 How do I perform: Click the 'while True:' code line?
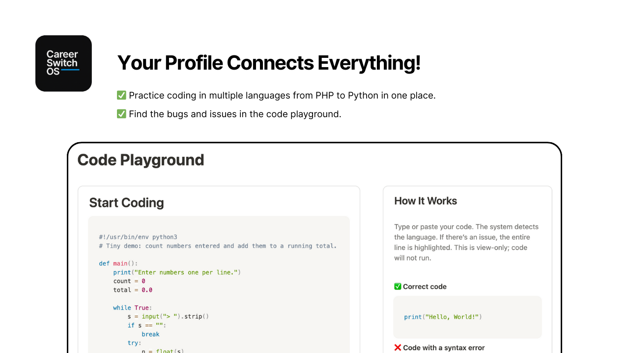coord(133,307)
